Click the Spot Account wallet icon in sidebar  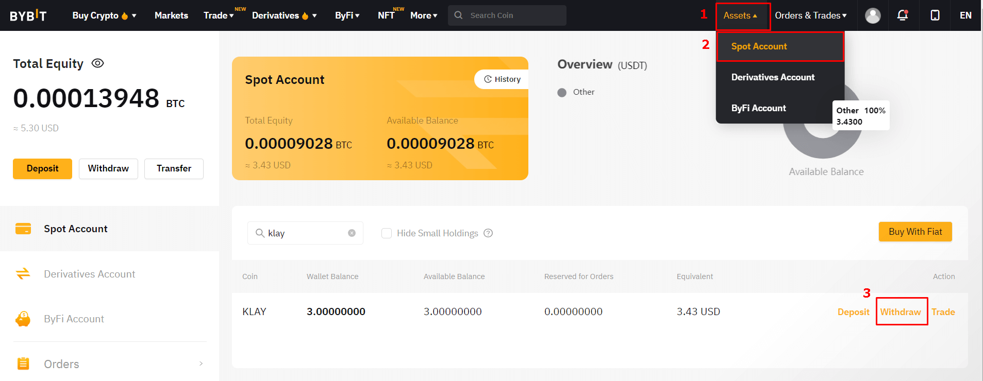23,229
